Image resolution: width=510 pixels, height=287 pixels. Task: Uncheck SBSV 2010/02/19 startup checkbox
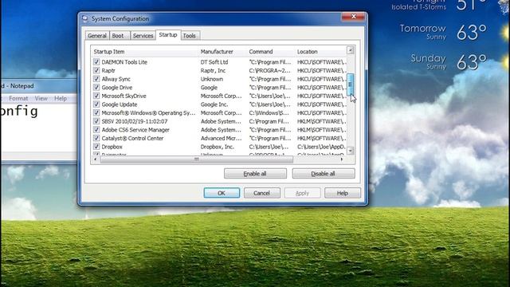pyautogui.click(x=96, y=121)
